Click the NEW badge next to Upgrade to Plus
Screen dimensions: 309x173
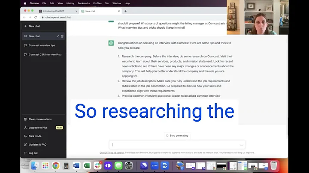[x=59, y=128]
